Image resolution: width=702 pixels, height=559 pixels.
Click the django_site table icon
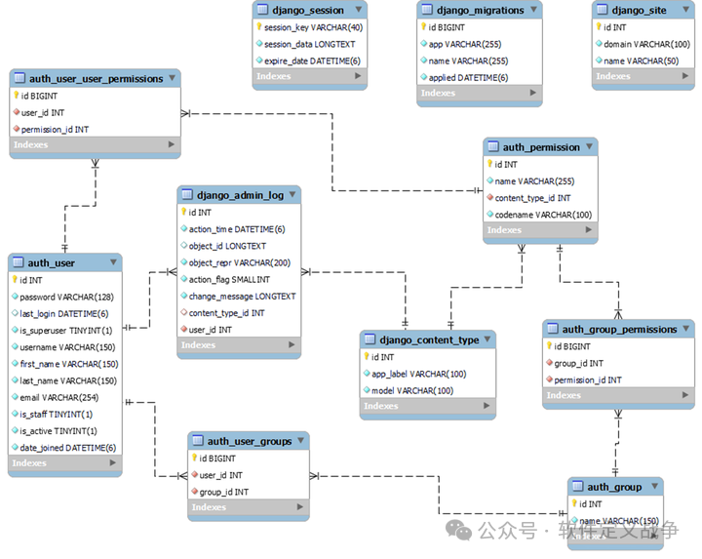[x=603, y=10]
